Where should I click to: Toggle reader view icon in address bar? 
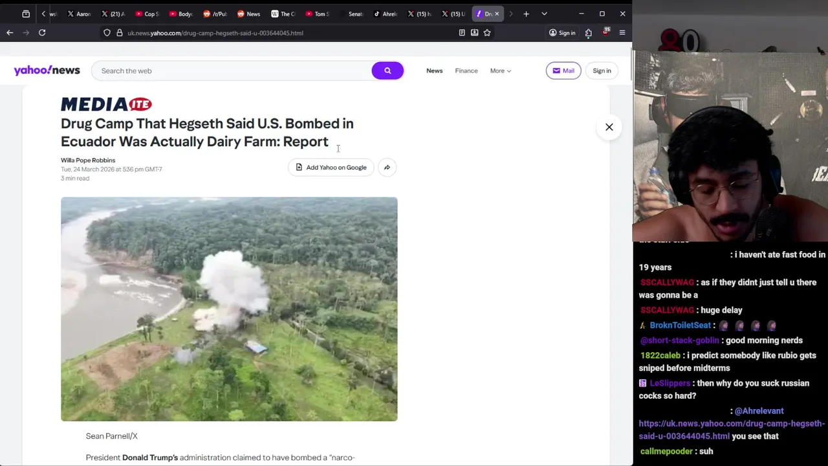[x=462, y=32]
